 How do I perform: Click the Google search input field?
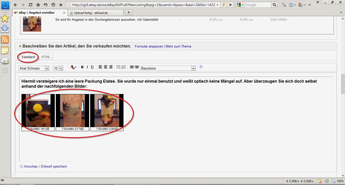pyautogui.click(x=258, y=5)
